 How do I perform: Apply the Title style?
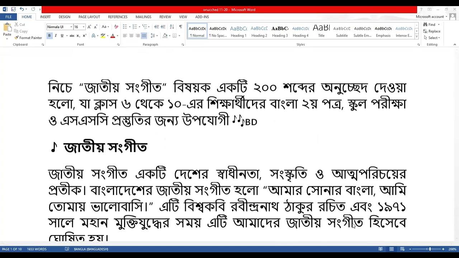[321, 31]
